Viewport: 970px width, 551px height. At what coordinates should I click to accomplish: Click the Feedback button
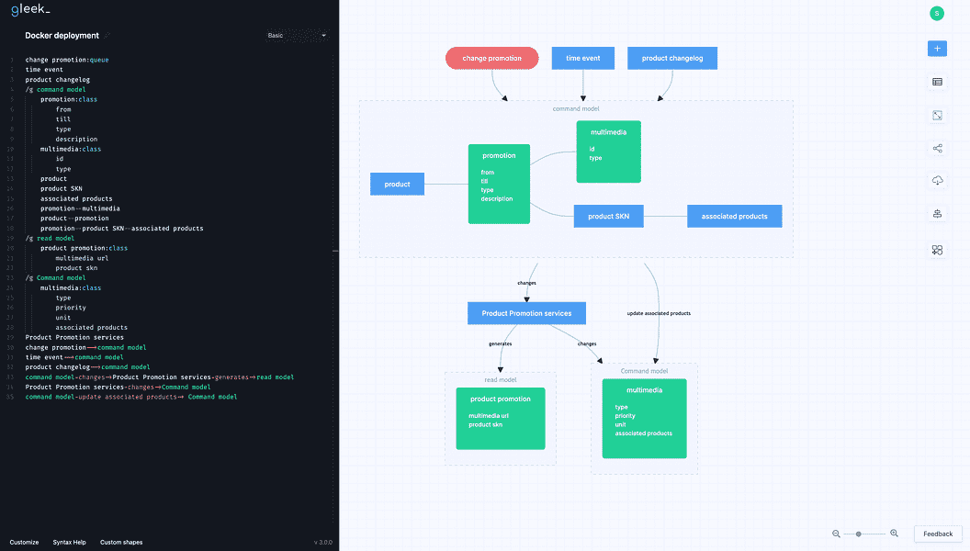tap(937, 533)
